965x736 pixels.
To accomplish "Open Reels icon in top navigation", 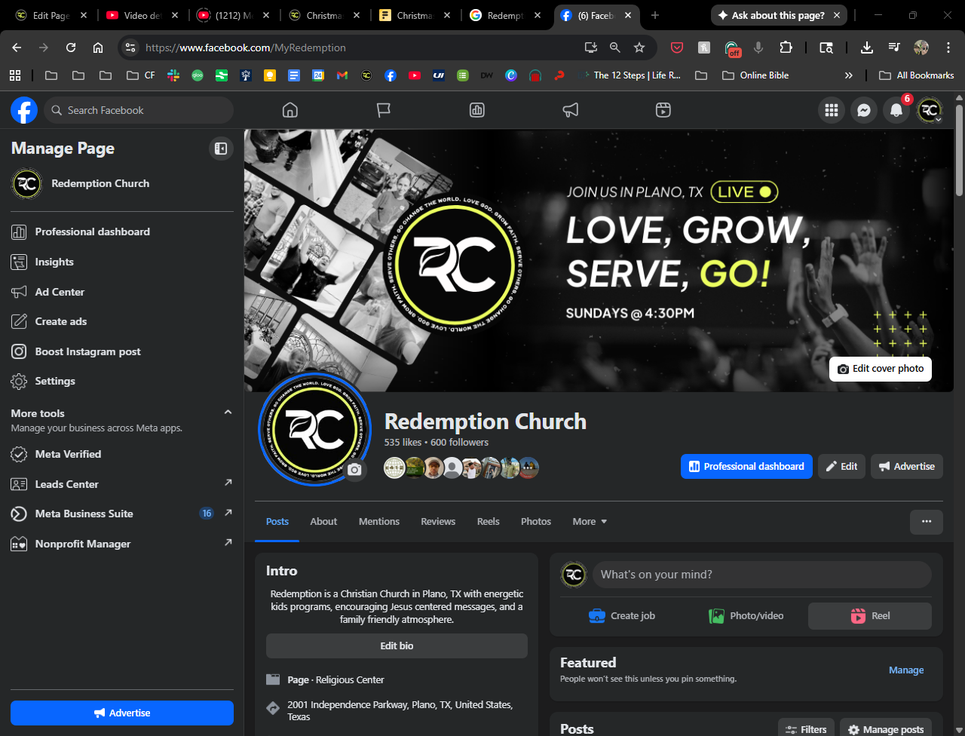I will (x=663, y=110).
